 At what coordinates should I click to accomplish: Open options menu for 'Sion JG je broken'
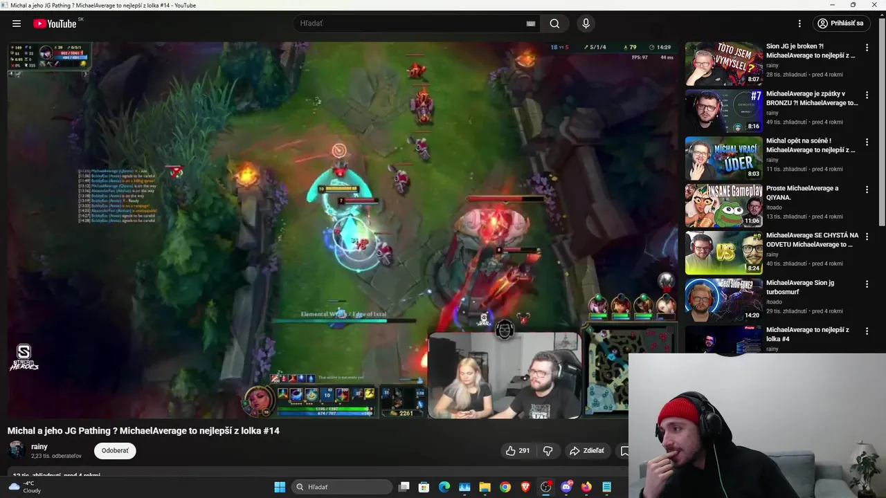tap(867, 48)
